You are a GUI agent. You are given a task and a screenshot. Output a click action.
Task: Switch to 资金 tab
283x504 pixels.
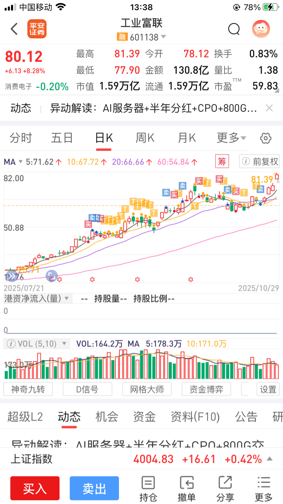click(144, 417)
